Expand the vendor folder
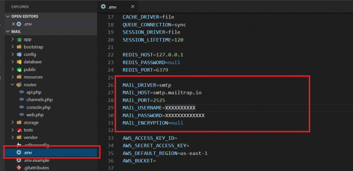 point(12,138)
